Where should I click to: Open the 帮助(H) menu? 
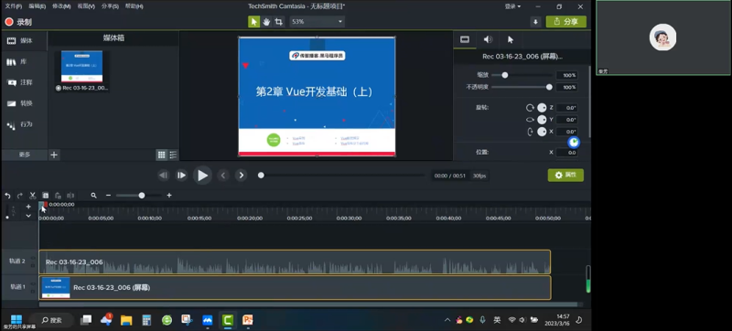(x=135, y=6)
